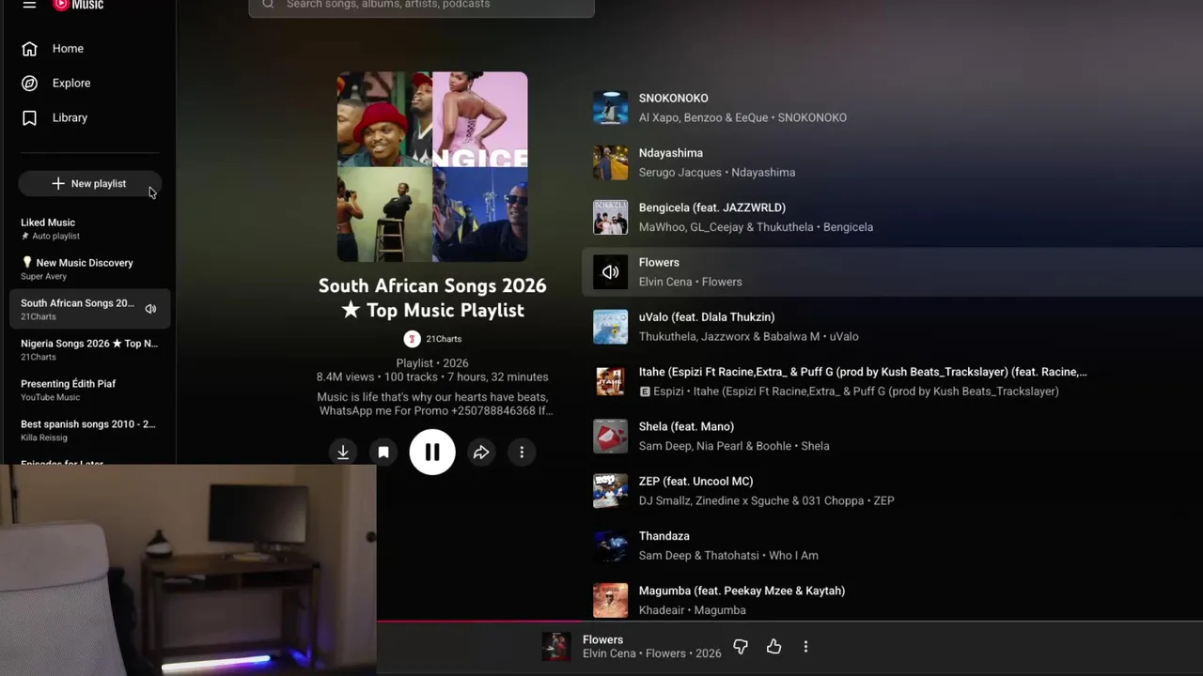
Task: Click SNOKONOKO album thumbnail
Action: click(x=610, y=108)
